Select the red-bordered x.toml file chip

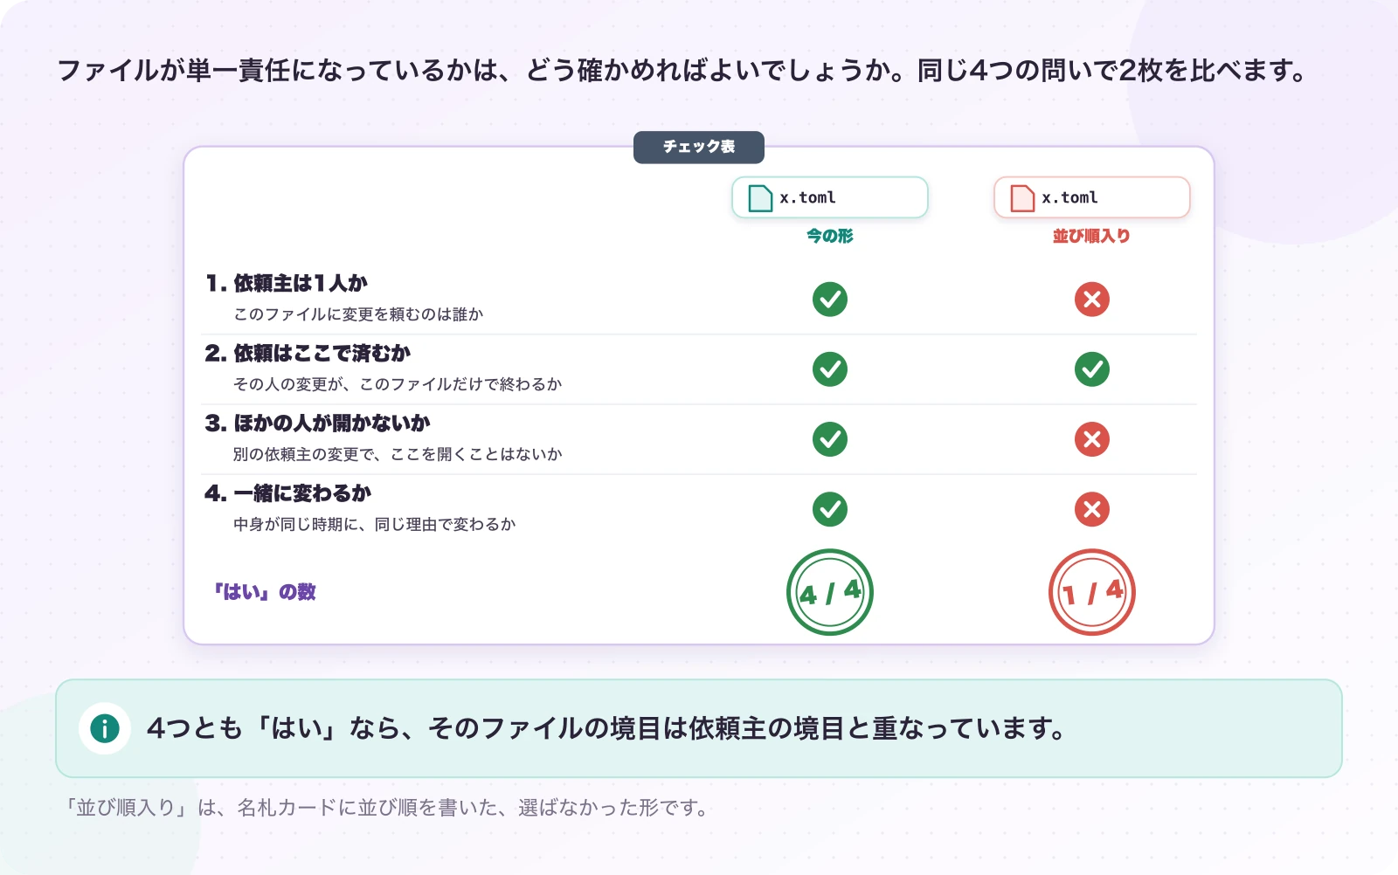(1092, 197)
